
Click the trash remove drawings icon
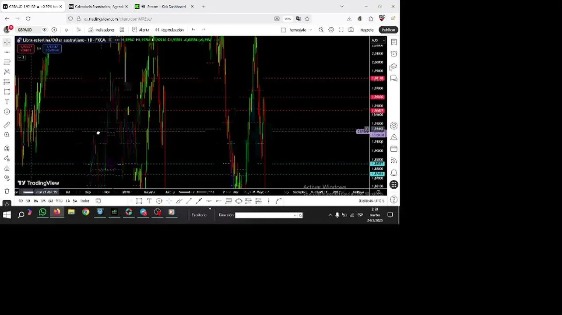click(7, 192)
